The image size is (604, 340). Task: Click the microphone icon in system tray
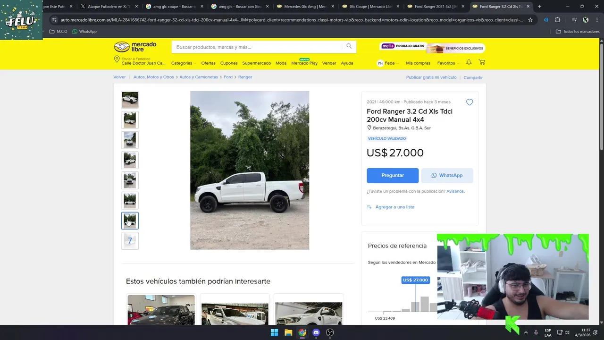coord(536,332)
